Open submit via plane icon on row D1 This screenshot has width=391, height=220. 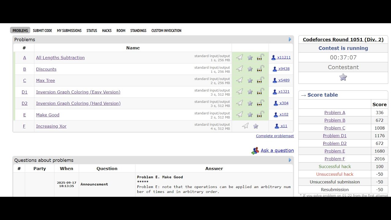tap(240, 92)
